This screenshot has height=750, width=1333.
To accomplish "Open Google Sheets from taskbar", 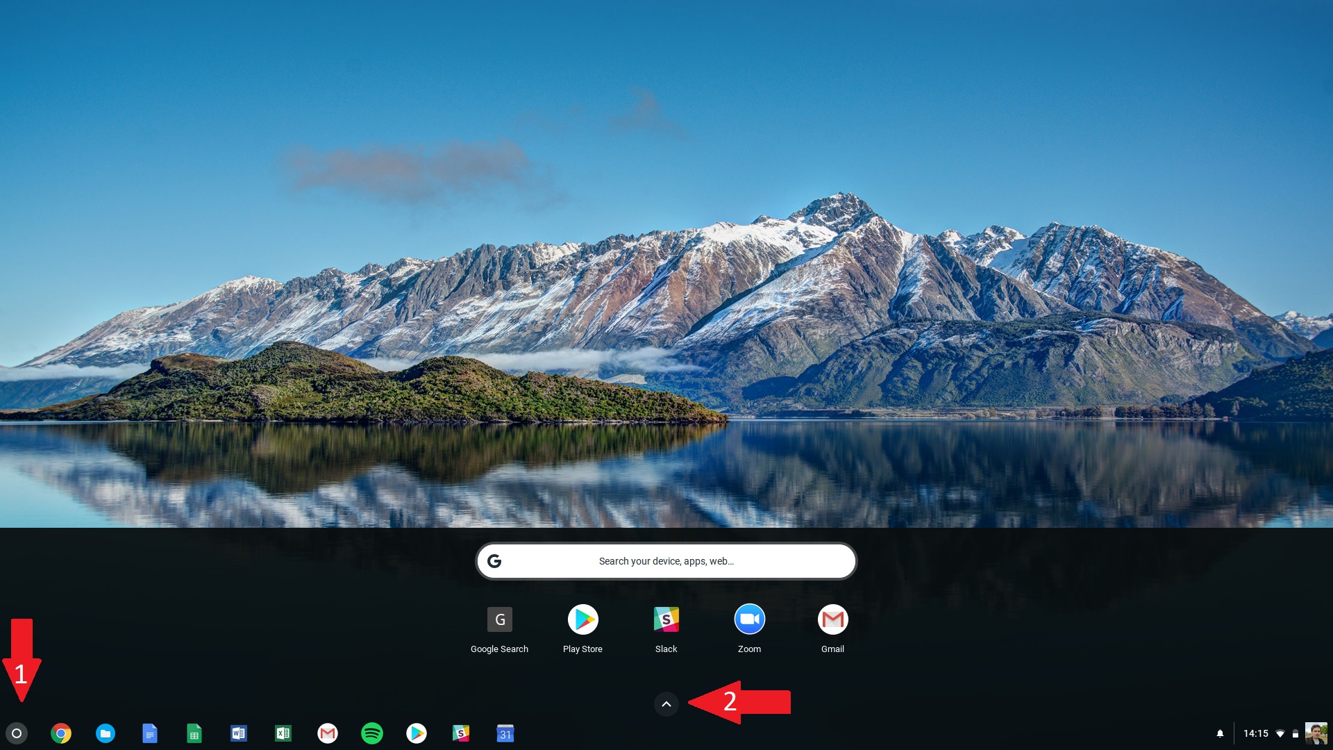I will (x=194, y=733).
